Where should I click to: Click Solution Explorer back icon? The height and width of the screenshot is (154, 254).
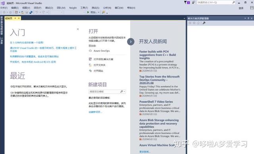pyautogui.click(x=190, y=23)
